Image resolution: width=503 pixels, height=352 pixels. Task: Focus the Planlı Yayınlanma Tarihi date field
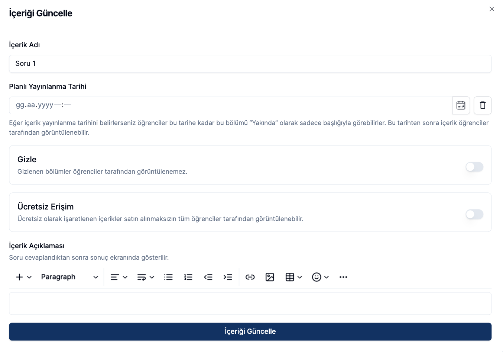click(230, 105)
